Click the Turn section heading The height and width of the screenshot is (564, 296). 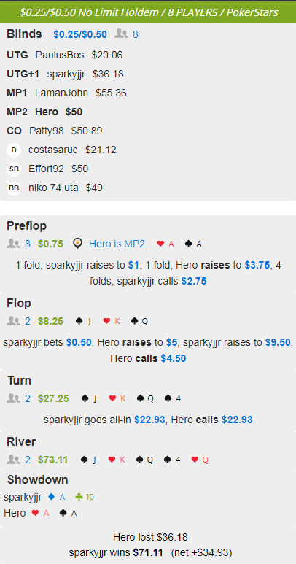click(20, 381)
